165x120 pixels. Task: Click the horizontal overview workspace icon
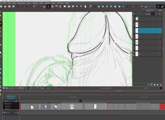pos(44,7)
